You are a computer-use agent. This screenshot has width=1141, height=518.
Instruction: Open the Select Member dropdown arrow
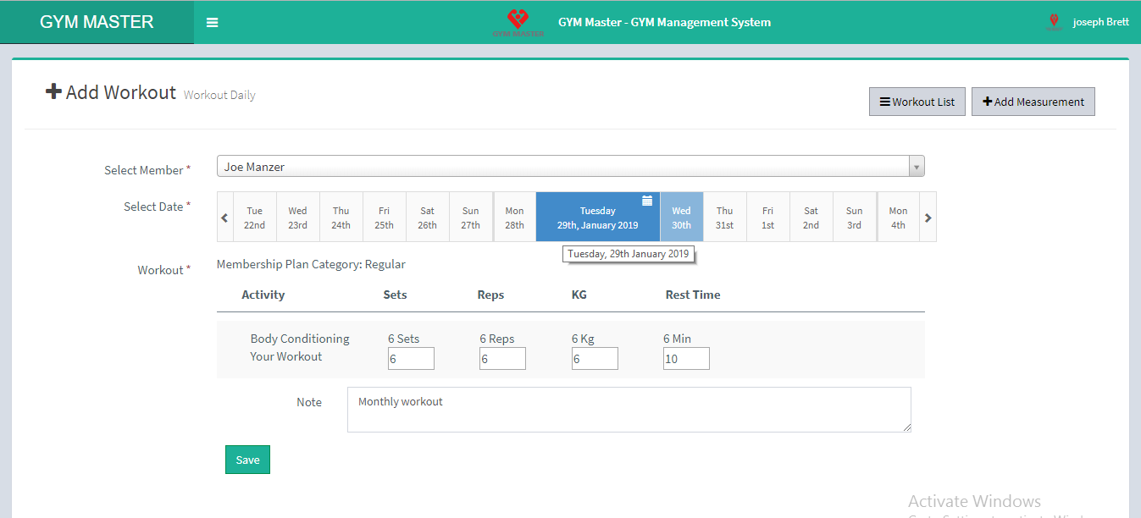pyautogui.click(x=917, y=167)
